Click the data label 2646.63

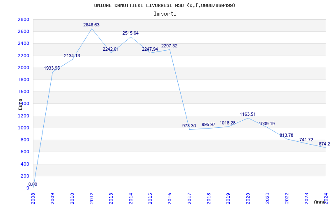coord(91,25)
